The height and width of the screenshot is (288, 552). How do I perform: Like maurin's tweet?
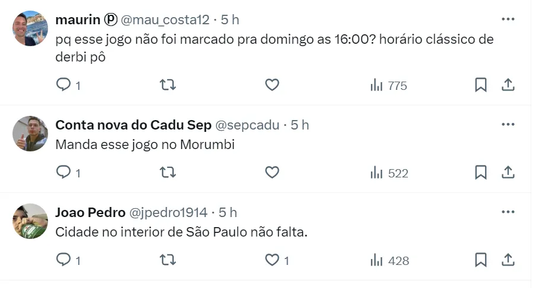272,85
